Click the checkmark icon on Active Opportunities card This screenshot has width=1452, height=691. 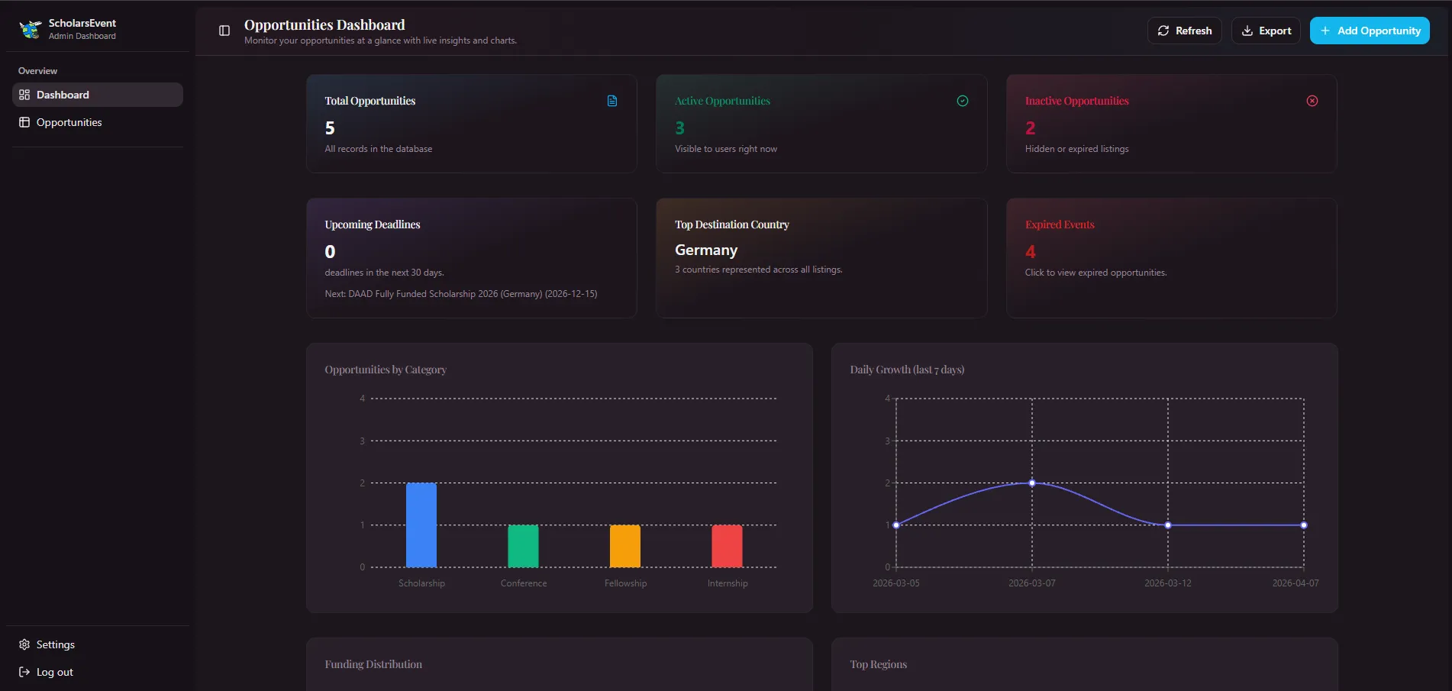(x=963, y=101)
